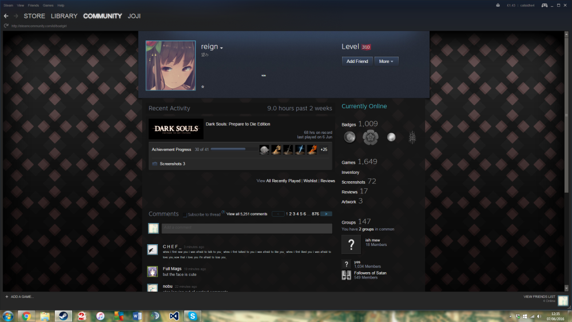Jump to comments page 876
Viewport: 572px width, 322px height.
coord(315,214)
